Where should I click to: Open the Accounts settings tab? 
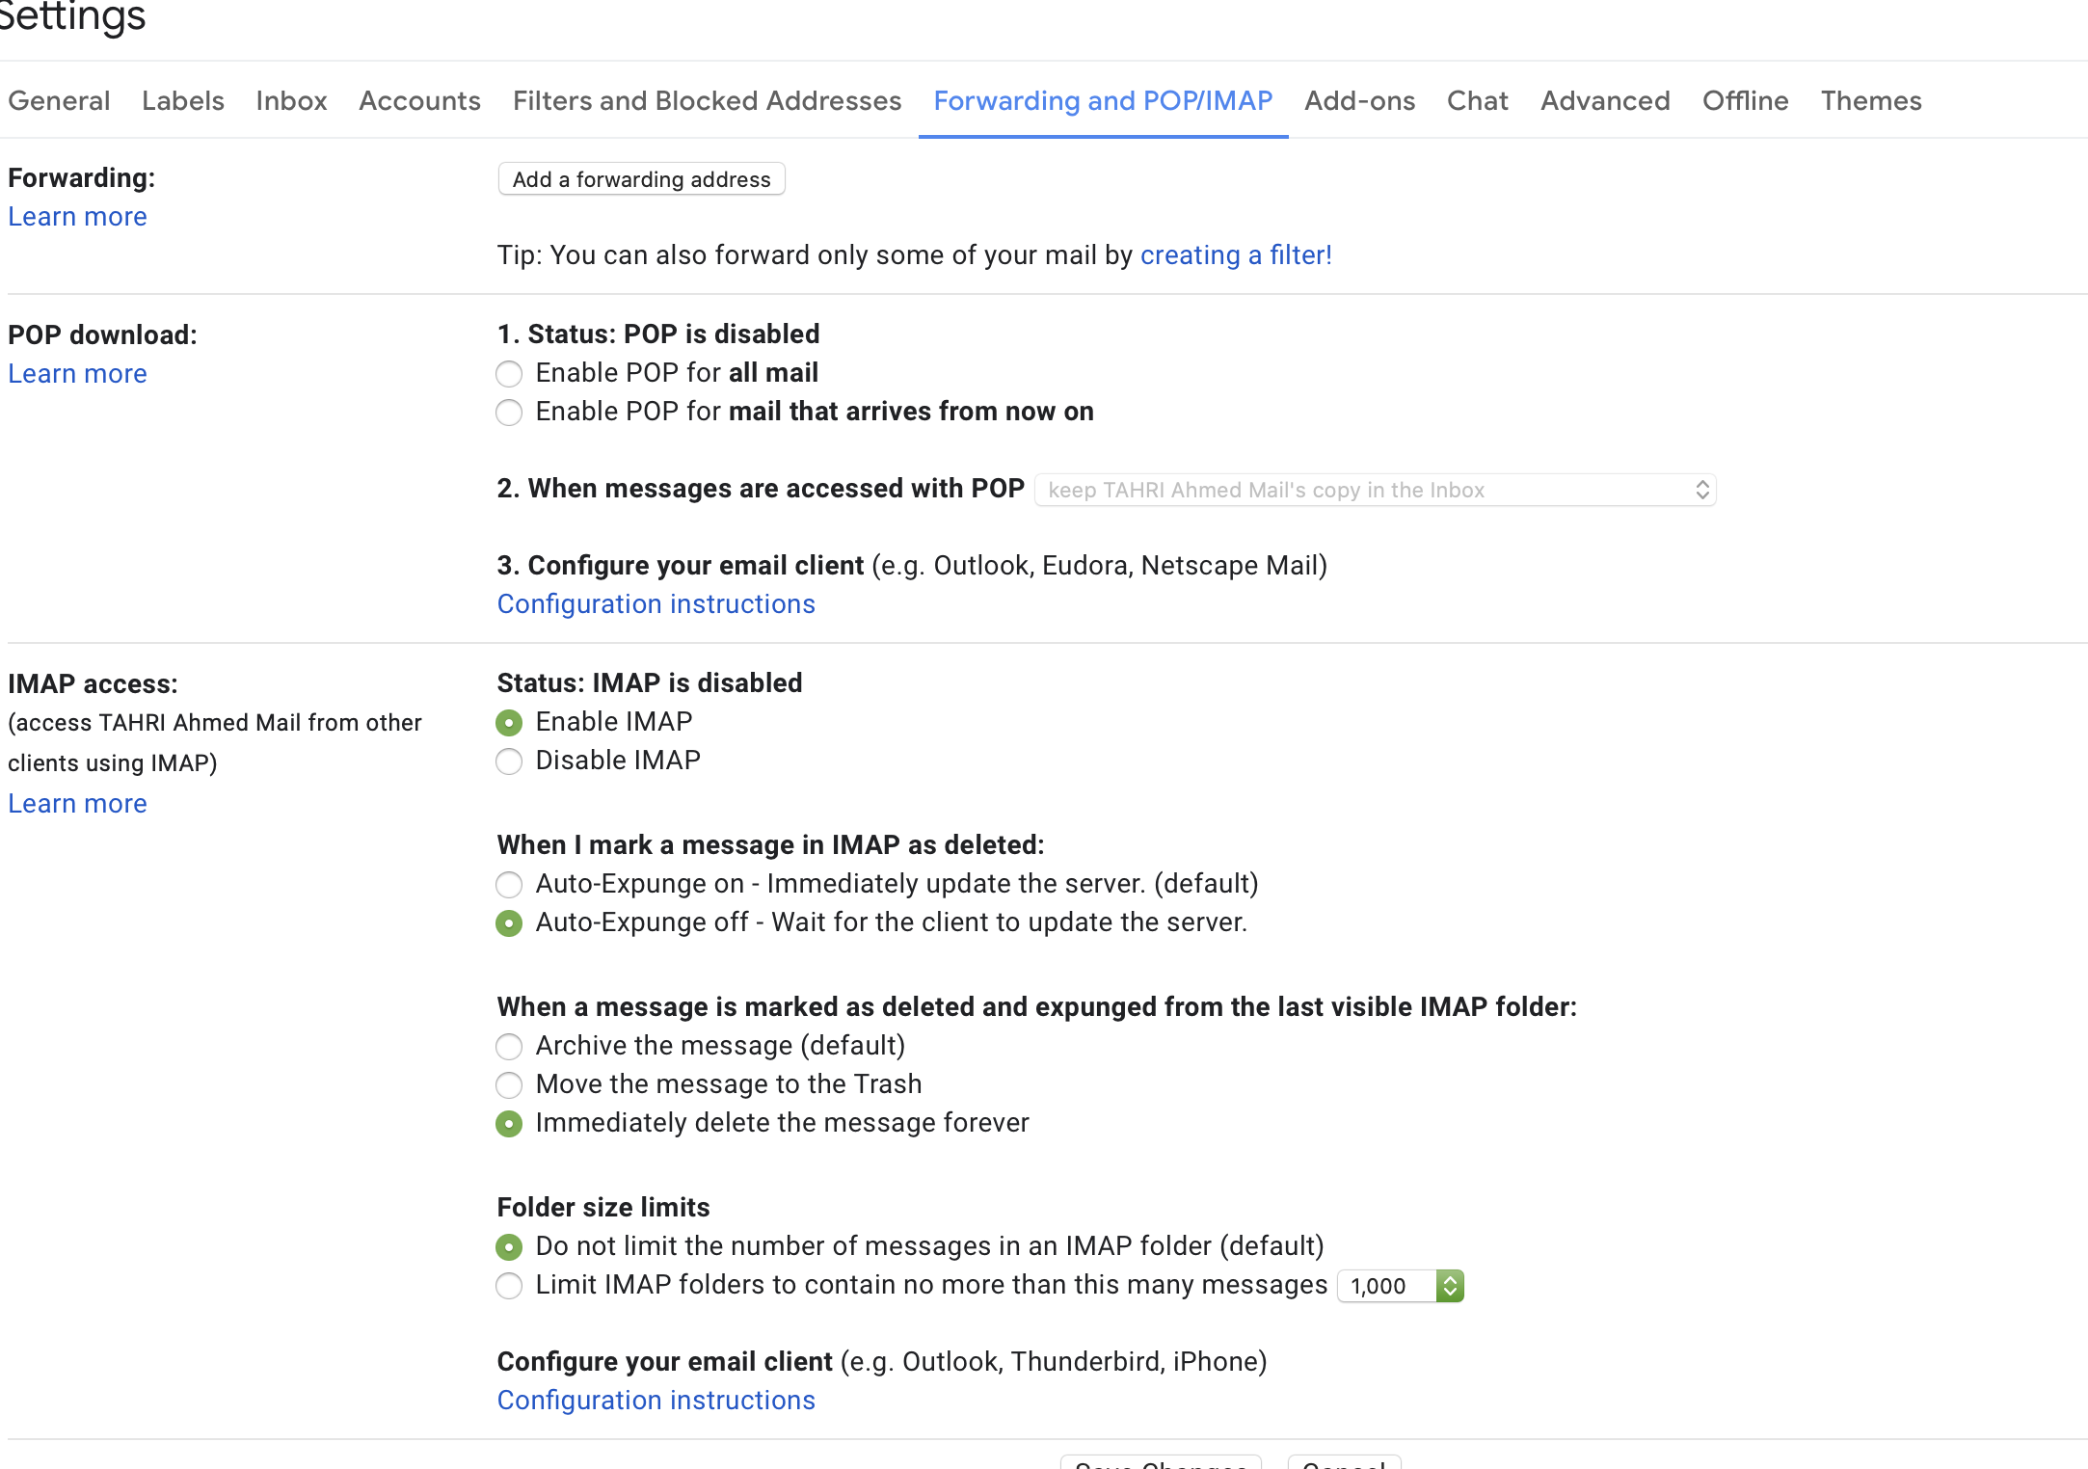pos(419,101)
